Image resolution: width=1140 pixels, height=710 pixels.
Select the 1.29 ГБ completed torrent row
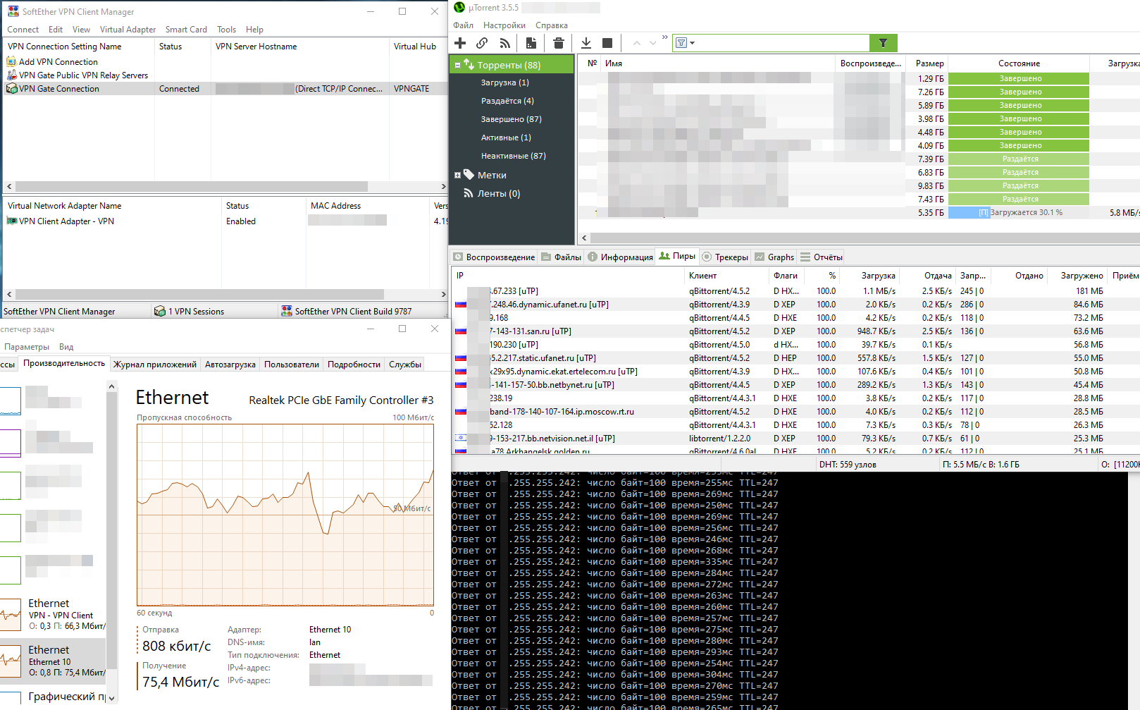pos(860,78)
